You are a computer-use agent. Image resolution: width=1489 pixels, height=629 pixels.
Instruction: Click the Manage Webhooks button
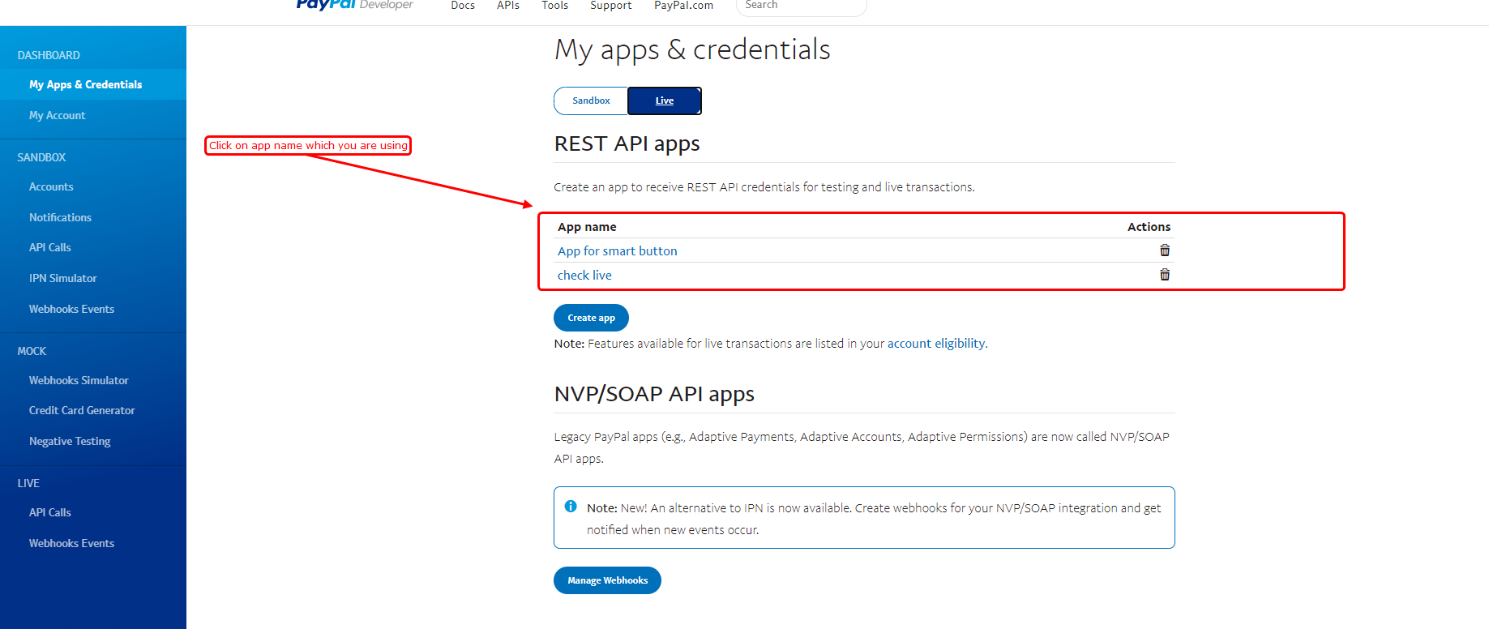coord(607,580)
